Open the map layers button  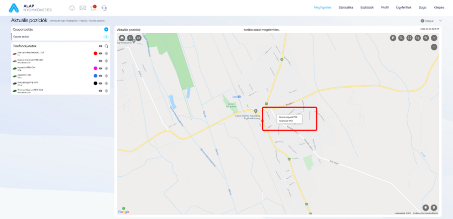(x=426, y=207)
